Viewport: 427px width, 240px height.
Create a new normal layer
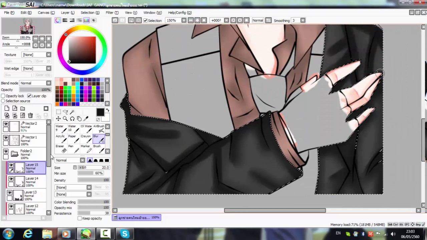pyautogui.click(x=7, y=108)
